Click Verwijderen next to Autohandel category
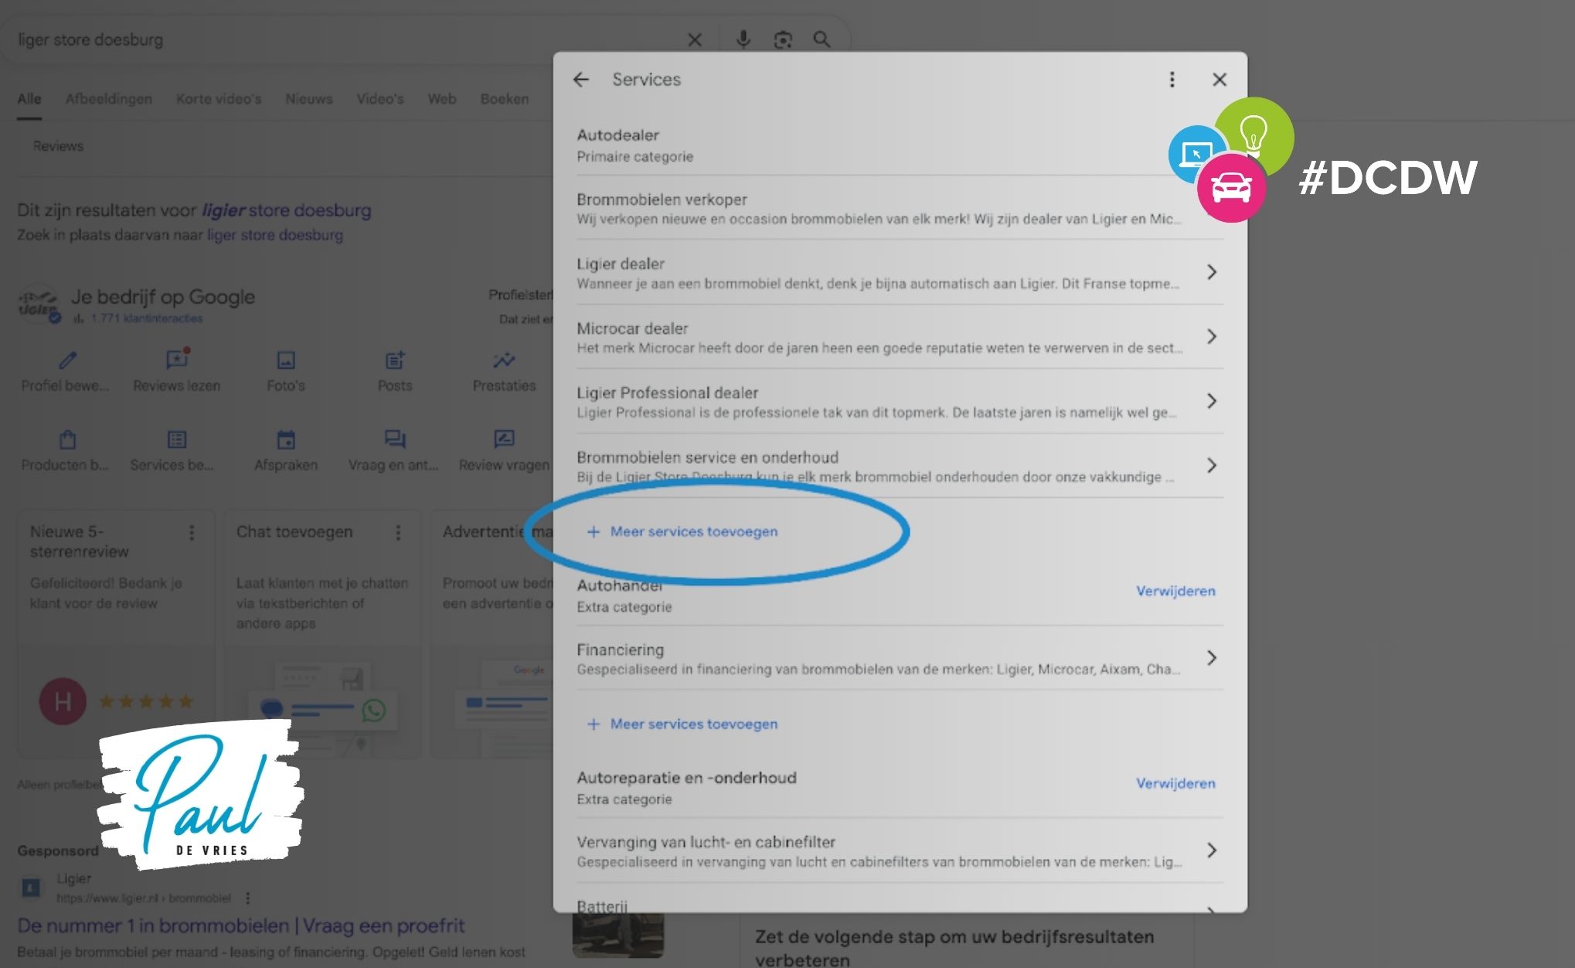Image resolution: width=1575 pixels, height=968 pixels. point(1175,591)
